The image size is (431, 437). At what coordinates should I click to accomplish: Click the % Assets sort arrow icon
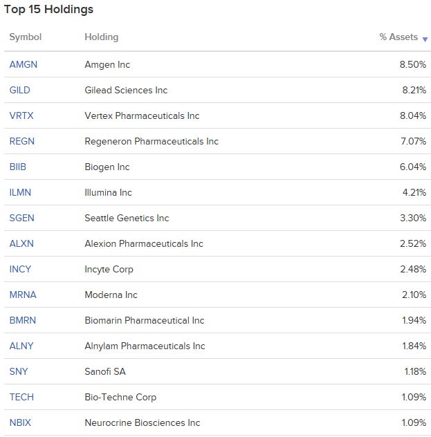(425, 39)
